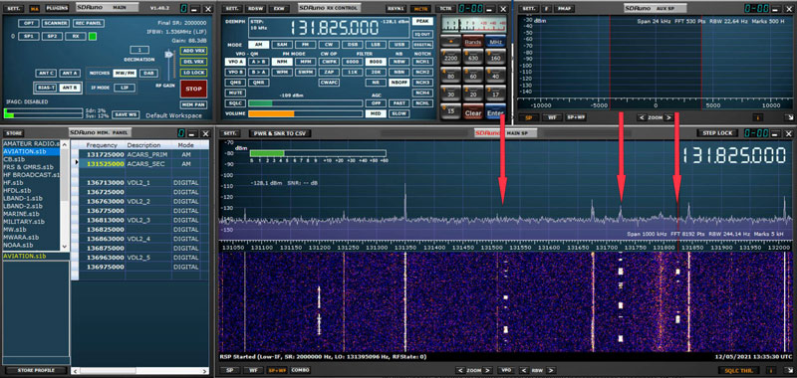797x378 pixels.
Task: Select USB demodulation mode
Action: point(399,45)
